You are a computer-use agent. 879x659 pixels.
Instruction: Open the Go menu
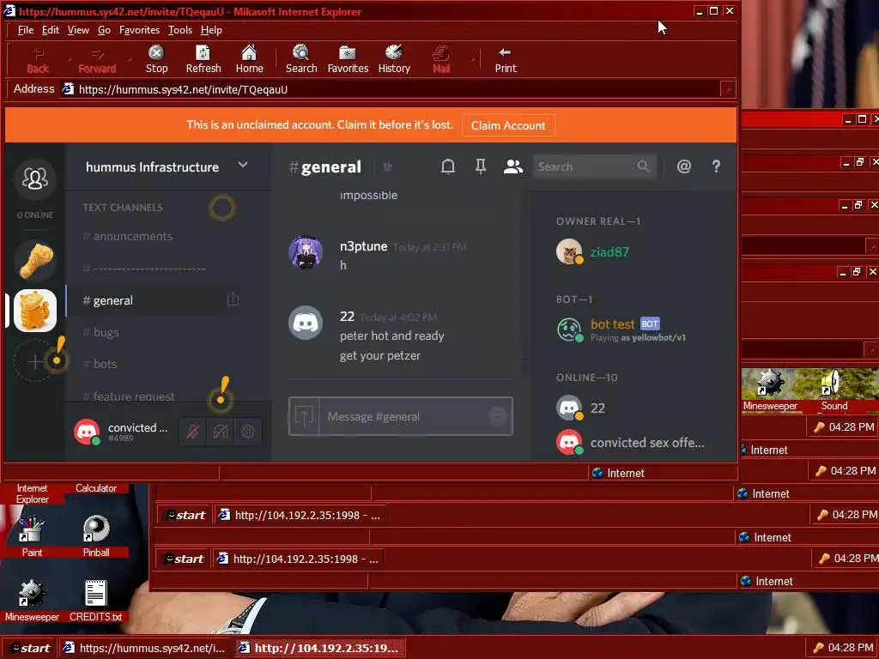point(104,30)
